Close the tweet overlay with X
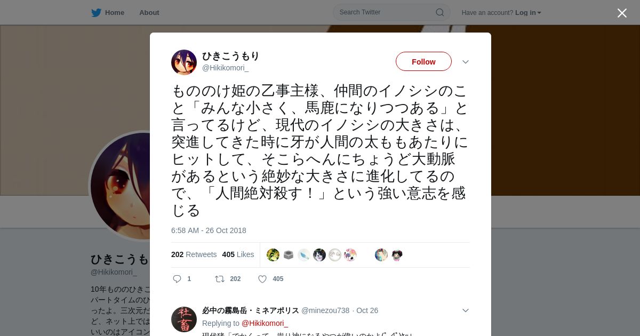 (x=622, y=13)
